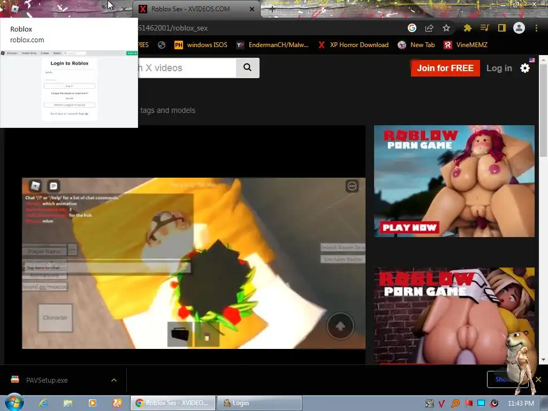The width and height of the screenshot is (548, 411).
Task: Click the Player Name field in video
Action: (x=44, y=251)
